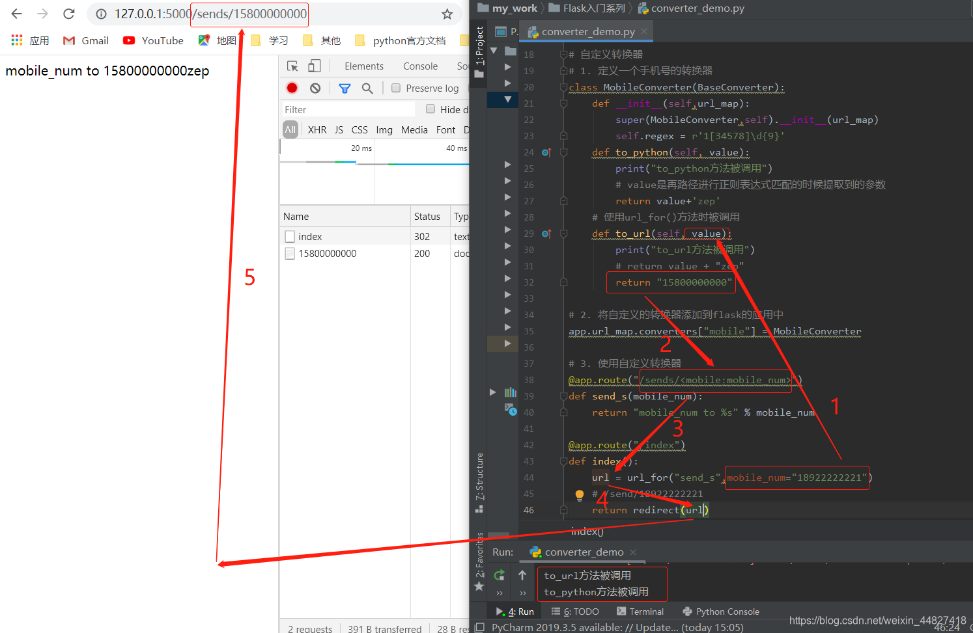
Task: Filter network requests by Img
Action: tap(384, 129)
